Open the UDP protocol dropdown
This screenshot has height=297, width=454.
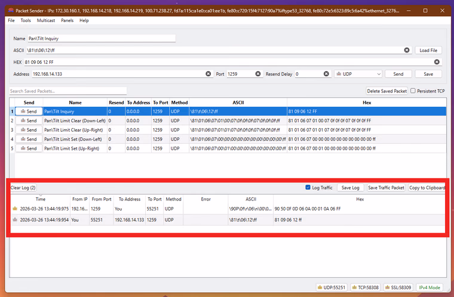(x=358, y=74)
